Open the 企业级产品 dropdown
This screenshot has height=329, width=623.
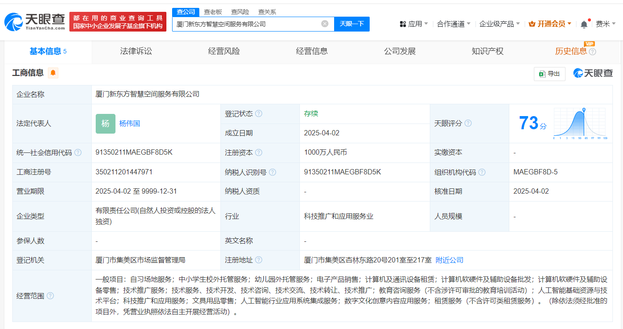point(499,24)
